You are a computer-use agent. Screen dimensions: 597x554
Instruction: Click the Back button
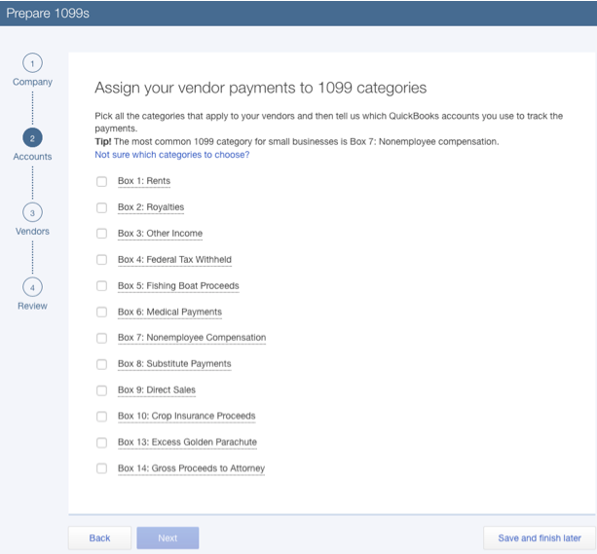point(99,537)
